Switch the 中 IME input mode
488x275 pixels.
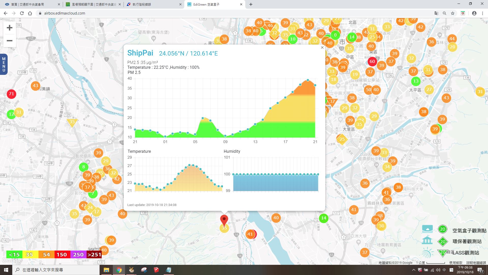pyautogui.click(x=444, y=270)
